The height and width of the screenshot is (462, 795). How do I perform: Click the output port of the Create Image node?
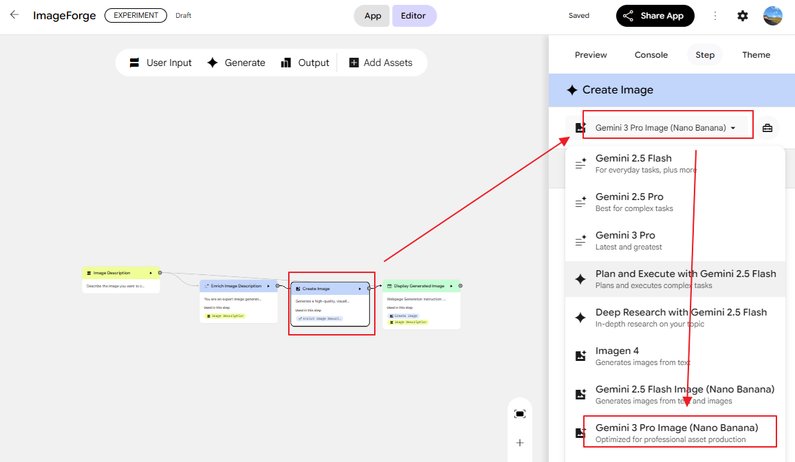click(x=369, y=288)
